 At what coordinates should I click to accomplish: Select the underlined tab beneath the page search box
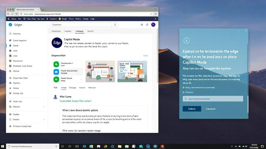[x=79, y=31]
